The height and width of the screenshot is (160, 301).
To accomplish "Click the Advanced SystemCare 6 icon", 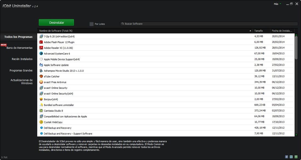I will tap(41, 54).
